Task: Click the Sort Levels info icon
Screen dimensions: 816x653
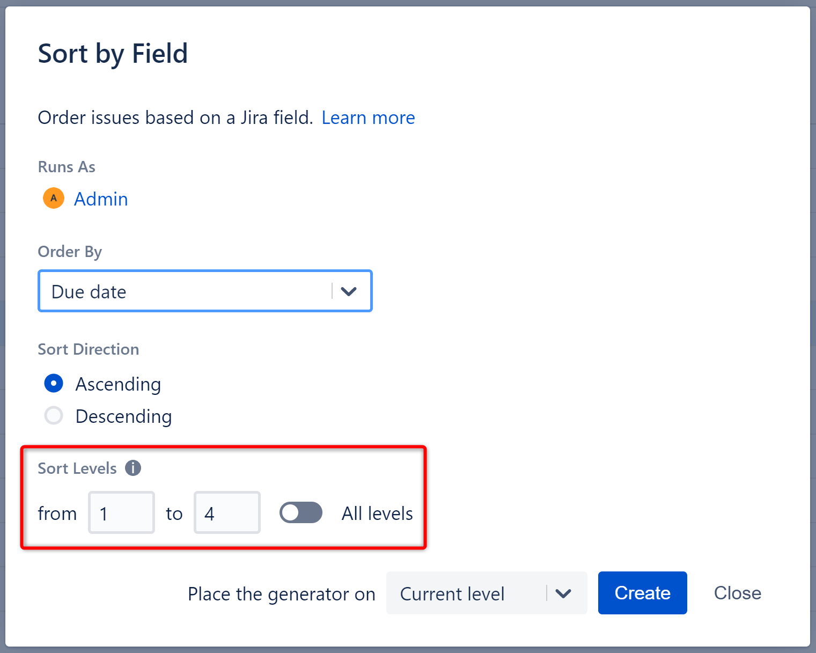Action: tap(133, 468)
